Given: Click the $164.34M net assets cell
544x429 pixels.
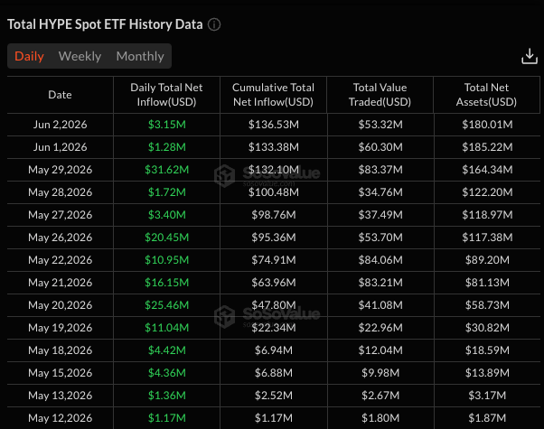Looking at the screenshot, I should point(487,170).
